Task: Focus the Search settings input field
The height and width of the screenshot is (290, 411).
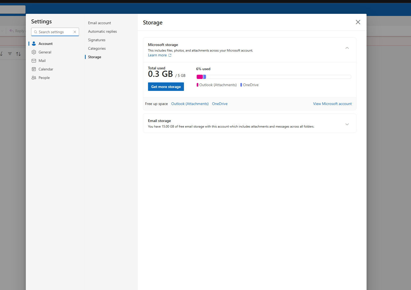Action: pyautogui.click(x=55, y=32)
